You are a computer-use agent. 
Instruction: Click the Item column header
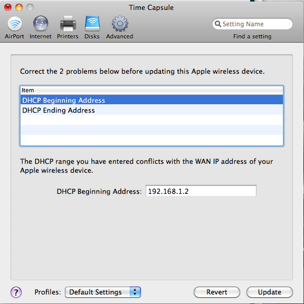coord(151,90)
